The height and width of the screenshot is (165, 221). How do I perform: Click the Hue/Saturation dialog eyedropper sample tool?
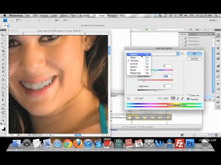(173, 99)
